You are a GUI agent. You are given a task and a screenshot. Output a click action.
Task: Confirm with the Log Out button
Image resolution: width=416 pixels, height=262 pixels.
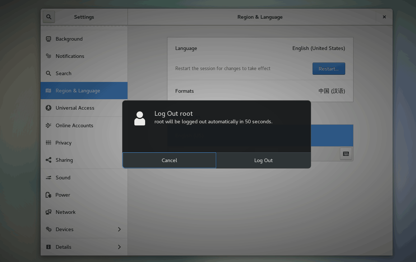point(263,160)
